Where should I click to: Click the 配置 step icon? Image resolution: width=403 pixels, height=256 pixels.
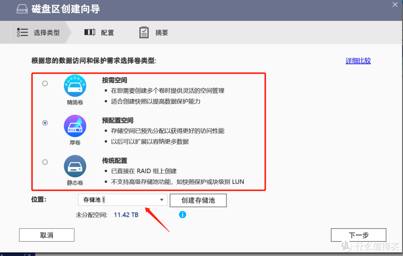tap(90, 32)
